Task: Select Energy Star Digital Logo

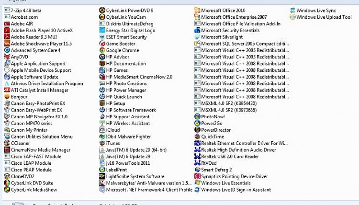Action: point(127,30)
